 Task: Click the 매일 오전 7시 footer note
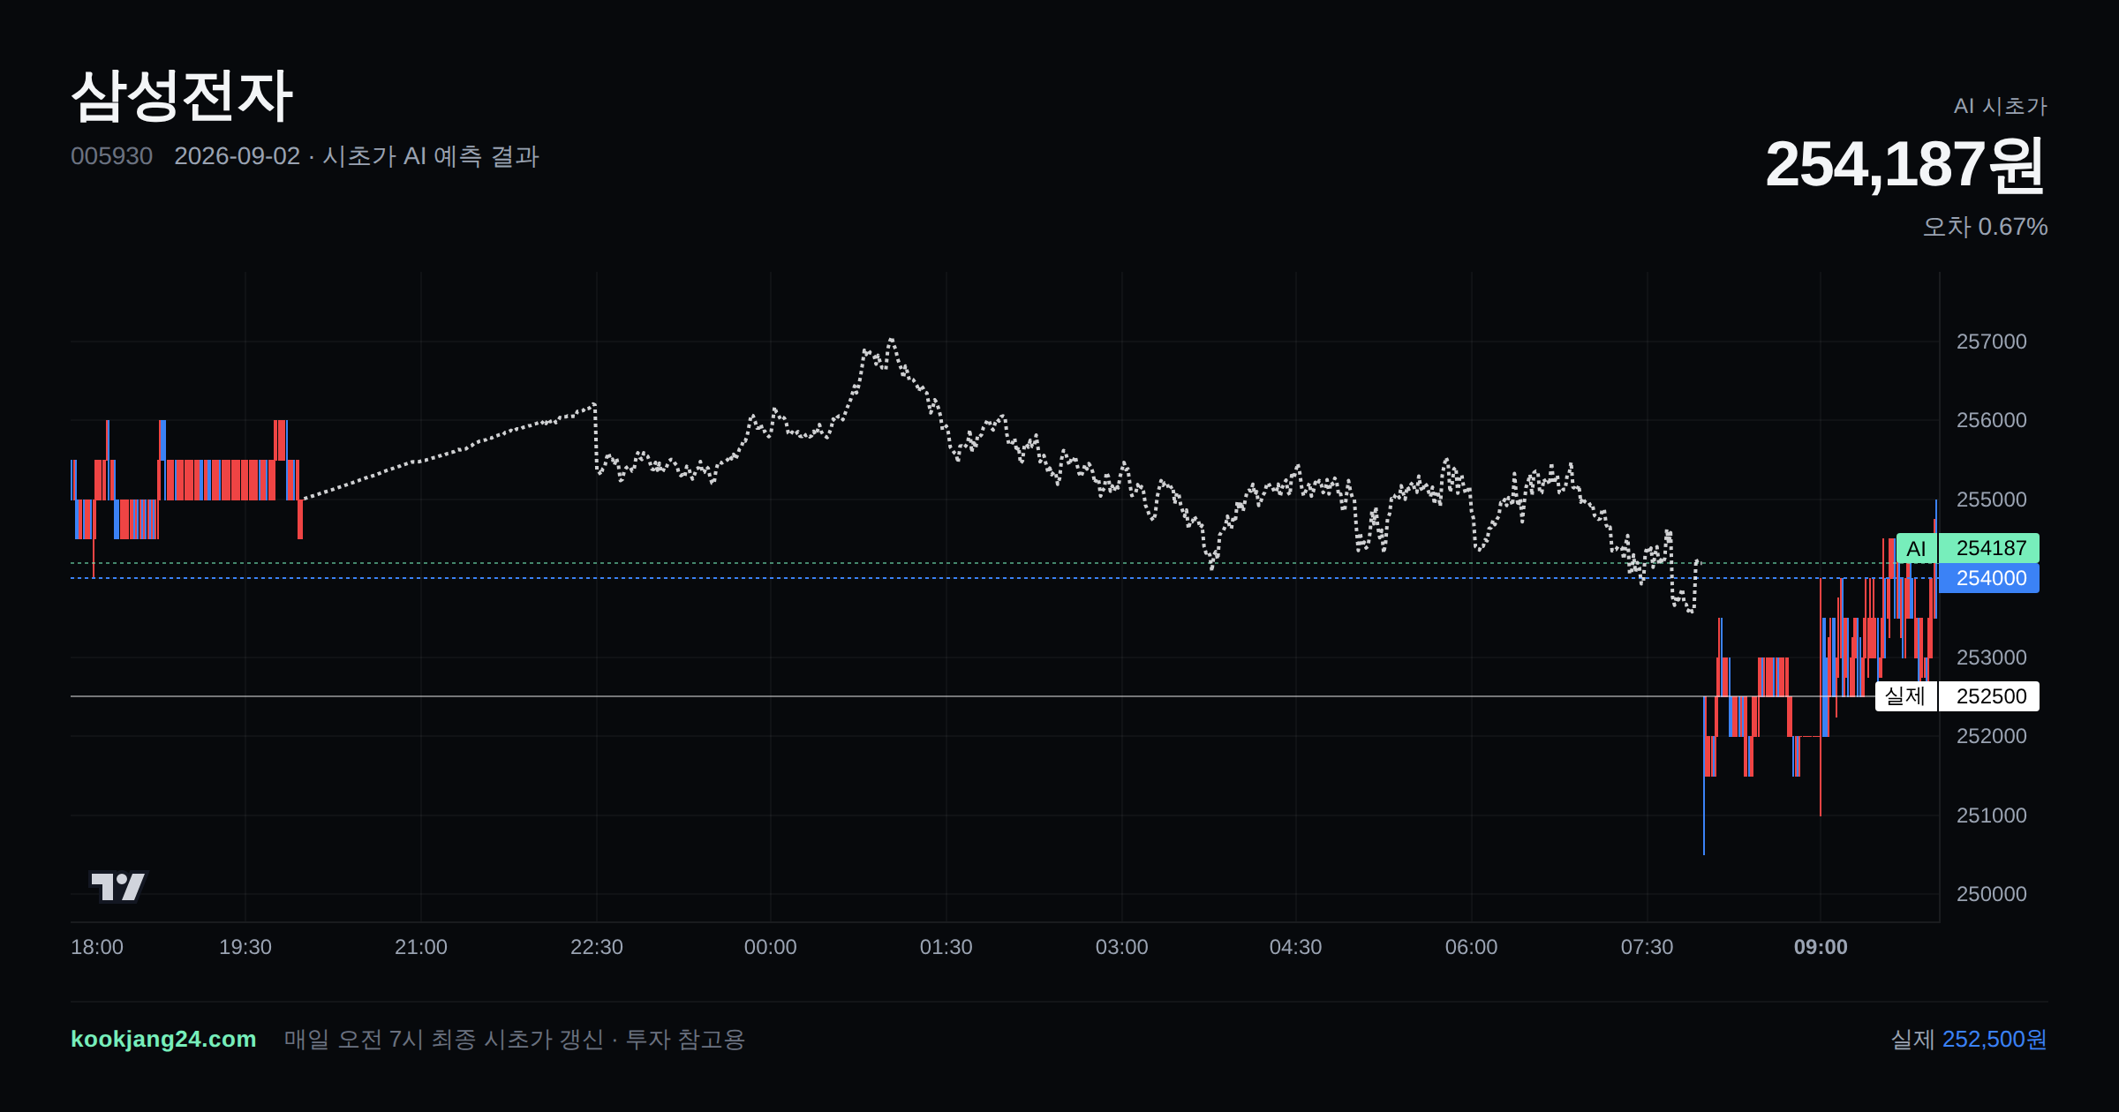[x=515, y=1039]
